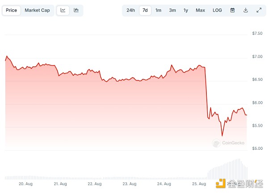
Task: Set the time range to 1y
Action: click(186, 10)
